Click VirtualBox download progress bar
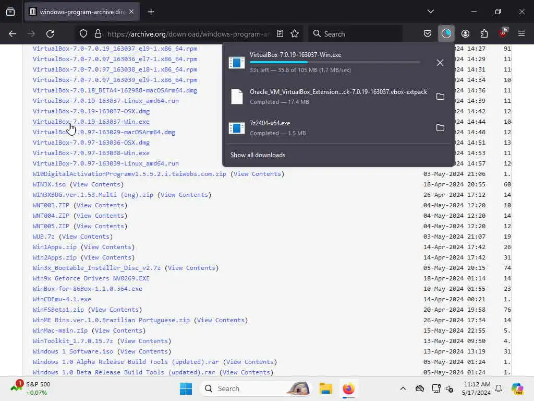The width and height of the screenshot is (534, 401). 335,63
